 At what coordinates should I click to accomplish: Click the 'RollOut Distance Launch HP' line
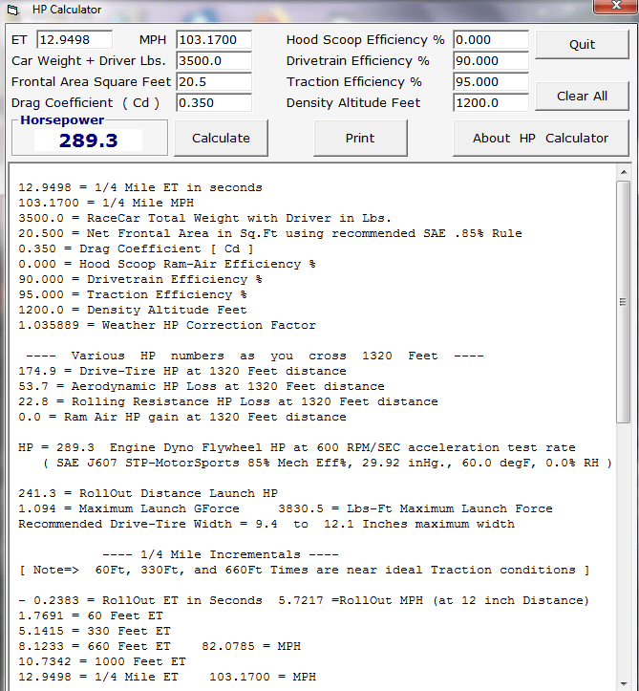[x=148, y=493]
